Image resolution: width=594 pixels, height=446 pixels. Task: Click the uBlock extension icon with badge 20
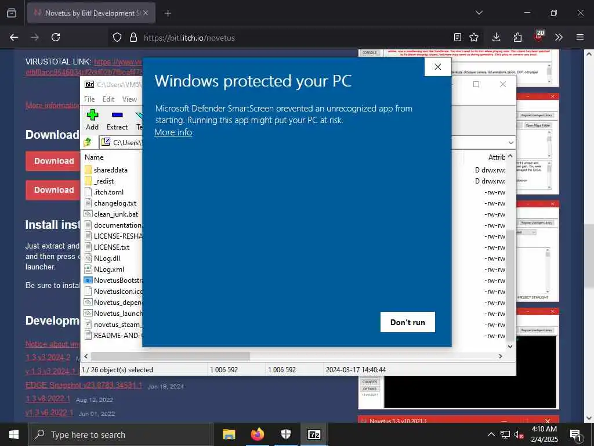click(539, 37)
